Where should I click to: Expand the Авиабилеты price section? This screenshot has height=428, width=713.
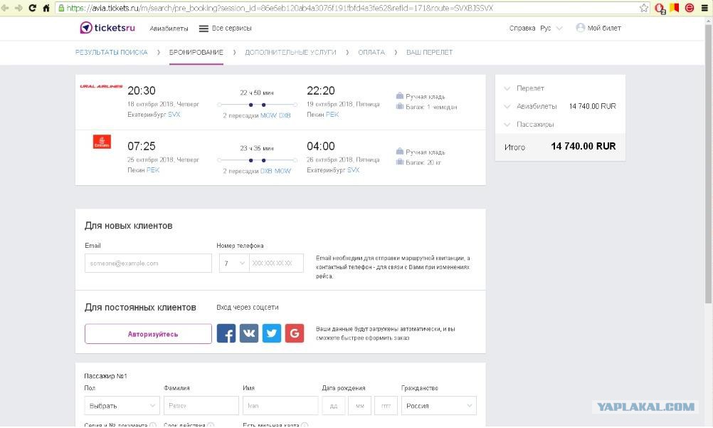[x=507, y=107]
